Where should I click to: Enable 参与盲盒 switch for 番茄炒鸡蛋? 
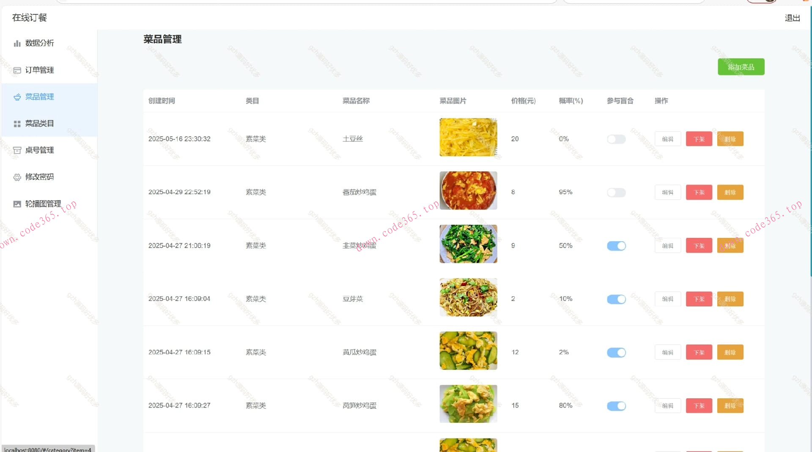click(x=616, y=192)
